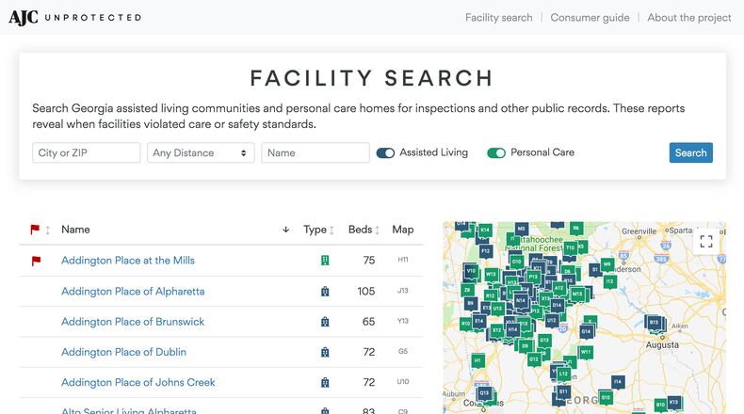
Task: Select map marker Q13
Action: click(484, 393)
